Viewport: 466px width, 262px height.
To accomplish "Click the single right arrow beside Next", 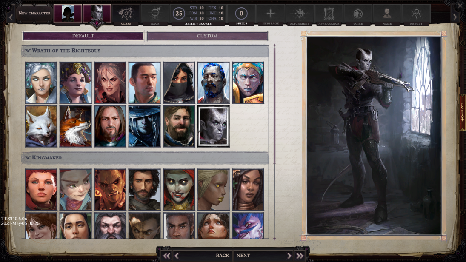I will pos(289,256).
